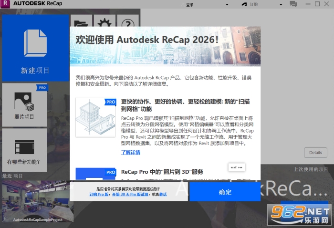
Task: Click the 最近 项目 recent projects label
Action: point(12,176)
